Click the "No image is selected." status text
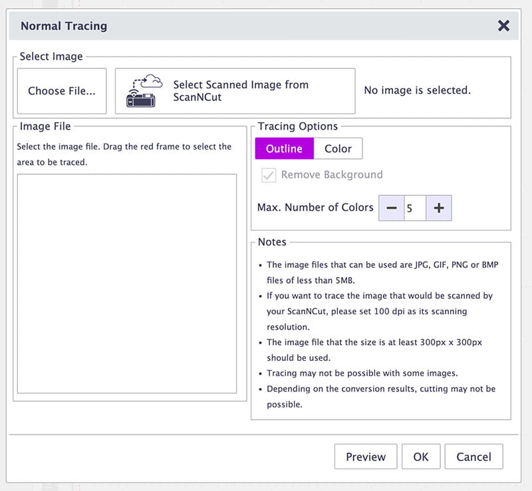Screen dimensions: 532x491 coord(417,90)
